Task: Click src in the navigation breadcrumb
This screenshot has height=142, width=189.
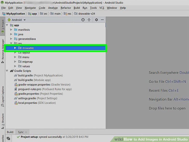Action: pos(44,14)
